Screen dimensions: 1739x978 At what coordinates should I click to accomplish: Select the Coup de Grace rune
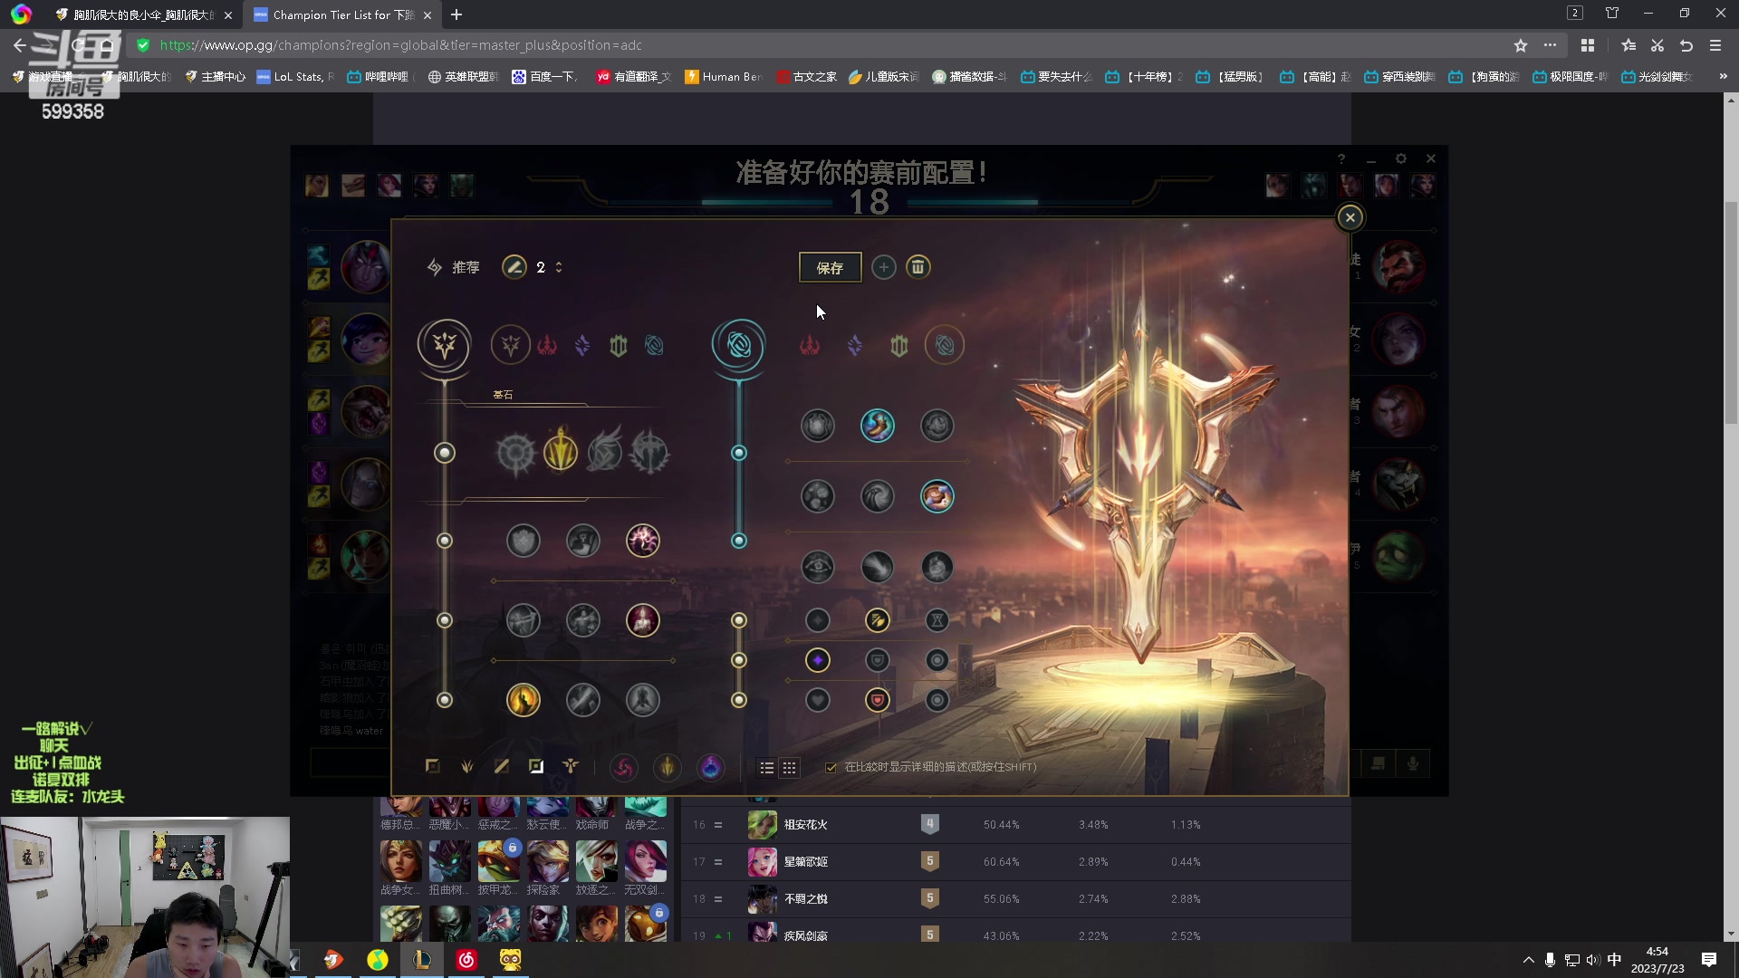(524, 700)
